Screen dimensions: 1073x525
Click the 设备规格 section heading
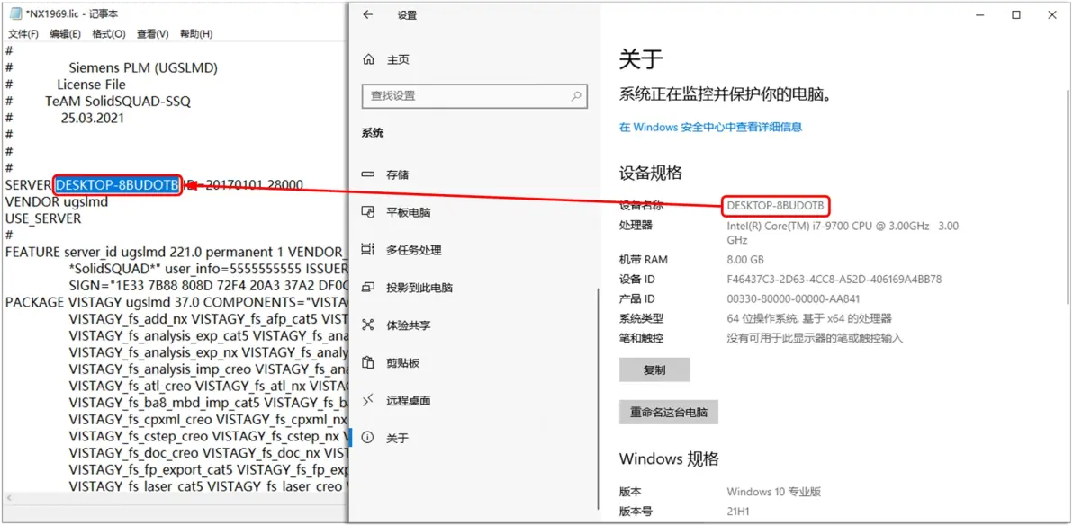(650, 173)
